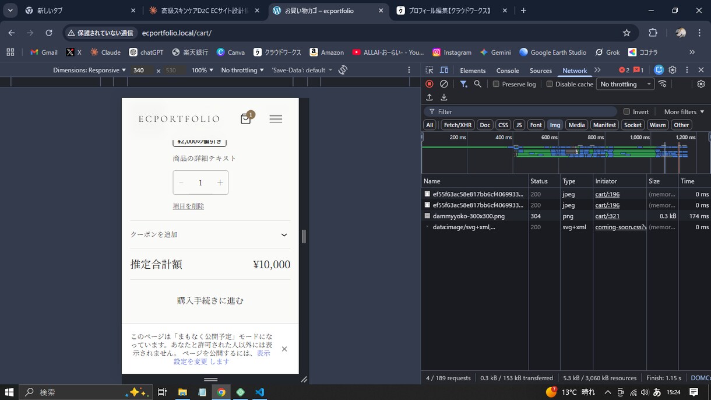Open DevTools settings gear

[673, 70]
